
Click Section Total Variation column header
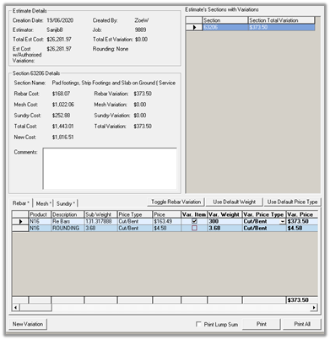coord(281,20)
